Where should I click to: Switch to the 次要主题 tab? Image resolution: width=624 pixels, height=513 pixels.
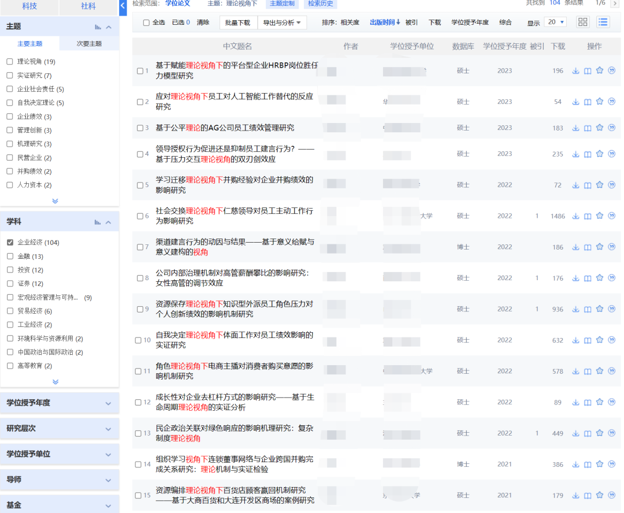[89, 44]
